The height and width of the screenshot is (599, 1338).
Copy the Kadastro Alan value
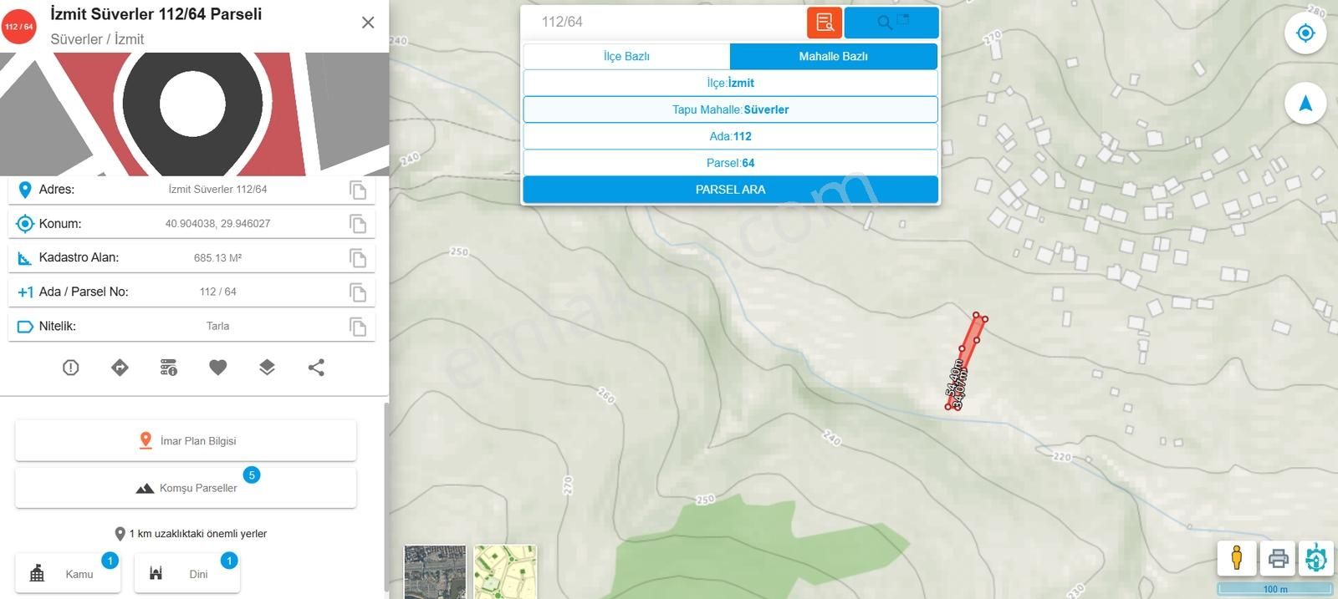tap(358, 258)
